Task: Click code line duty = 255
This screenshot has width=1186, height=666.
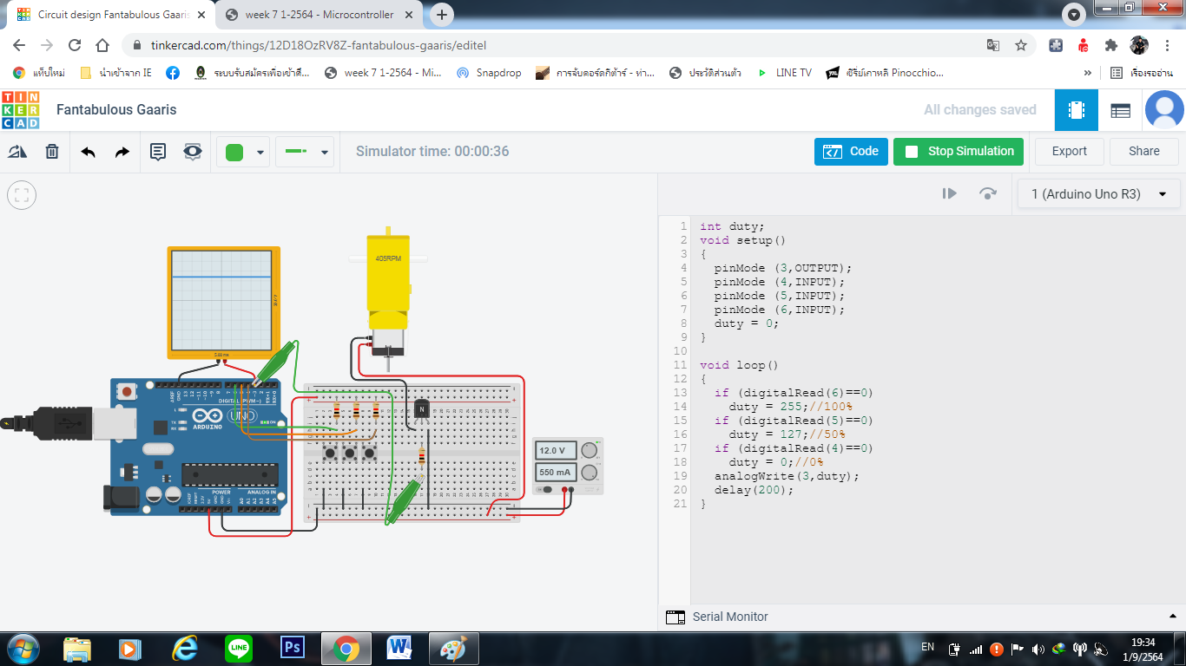Action: pos(791,407)
